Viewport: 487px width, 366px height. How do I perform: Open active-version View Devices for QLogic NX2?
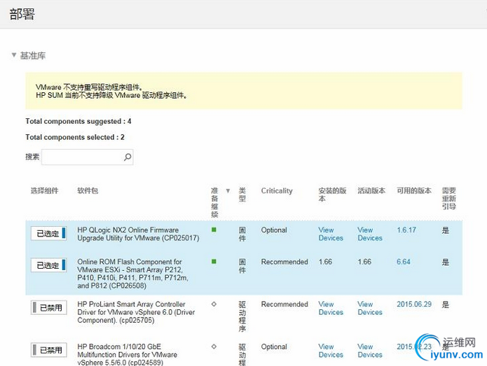[x=370, y=234]
